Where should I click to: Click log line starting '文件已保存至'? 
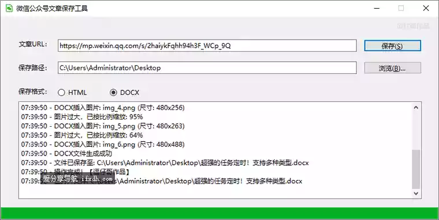click(165, 163)
